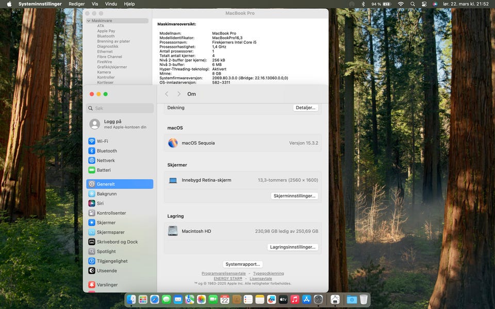
Task: Open the Lisensavtale link
Action: (261, 279)
